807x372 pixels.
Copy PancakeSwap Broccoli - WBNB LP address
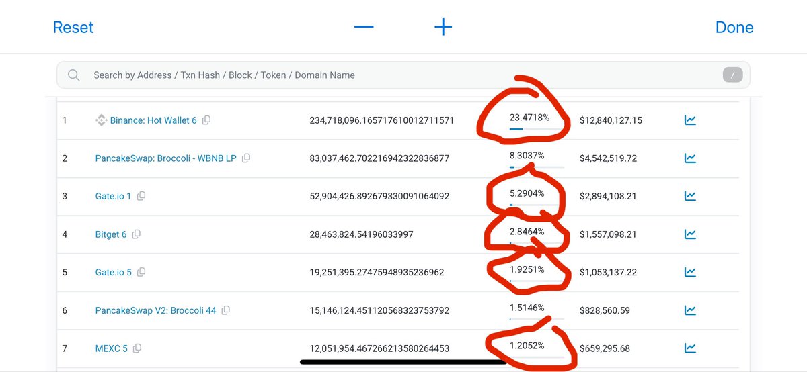(x=246, y=158)
